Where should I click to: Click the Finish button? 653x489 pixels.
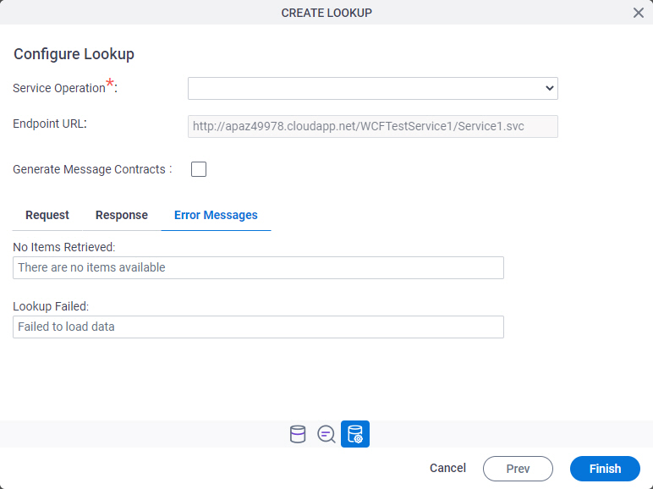[x=605, y=469]
